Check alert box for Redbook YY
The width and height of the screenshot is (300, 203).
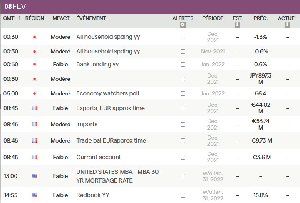click(183, 195)
